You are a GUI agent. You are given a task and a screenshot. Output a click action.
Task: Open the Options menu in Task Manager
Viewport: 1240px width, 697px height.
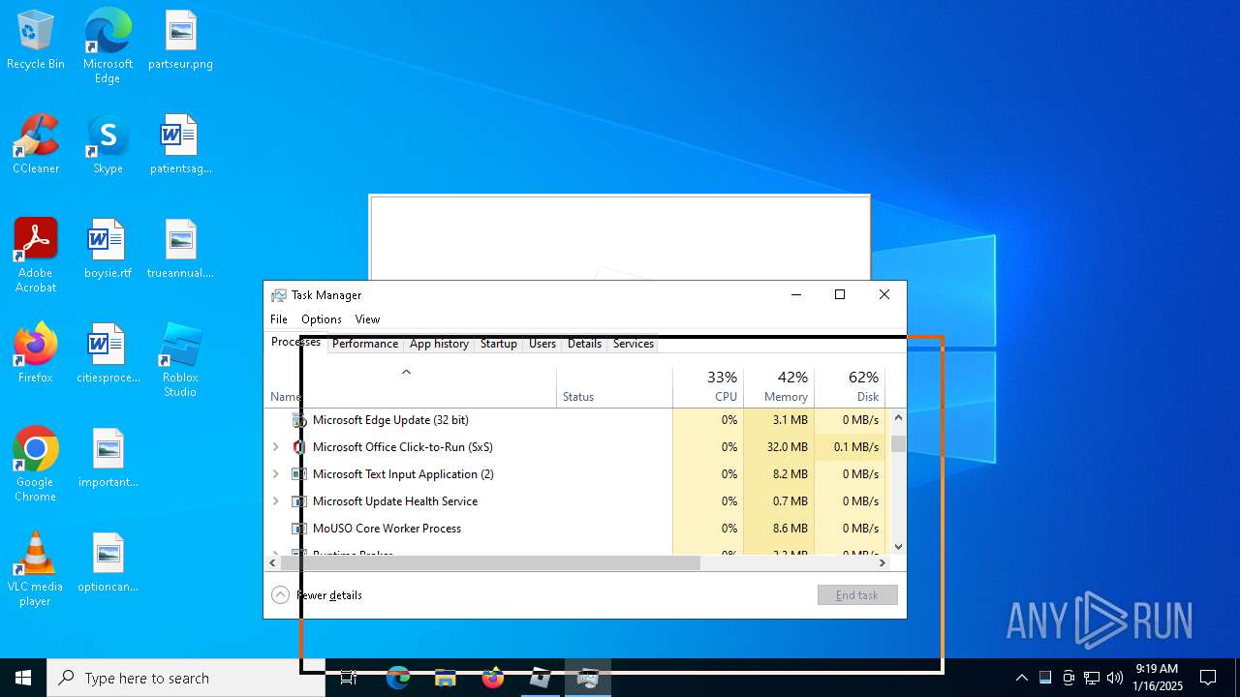(322, 319)
